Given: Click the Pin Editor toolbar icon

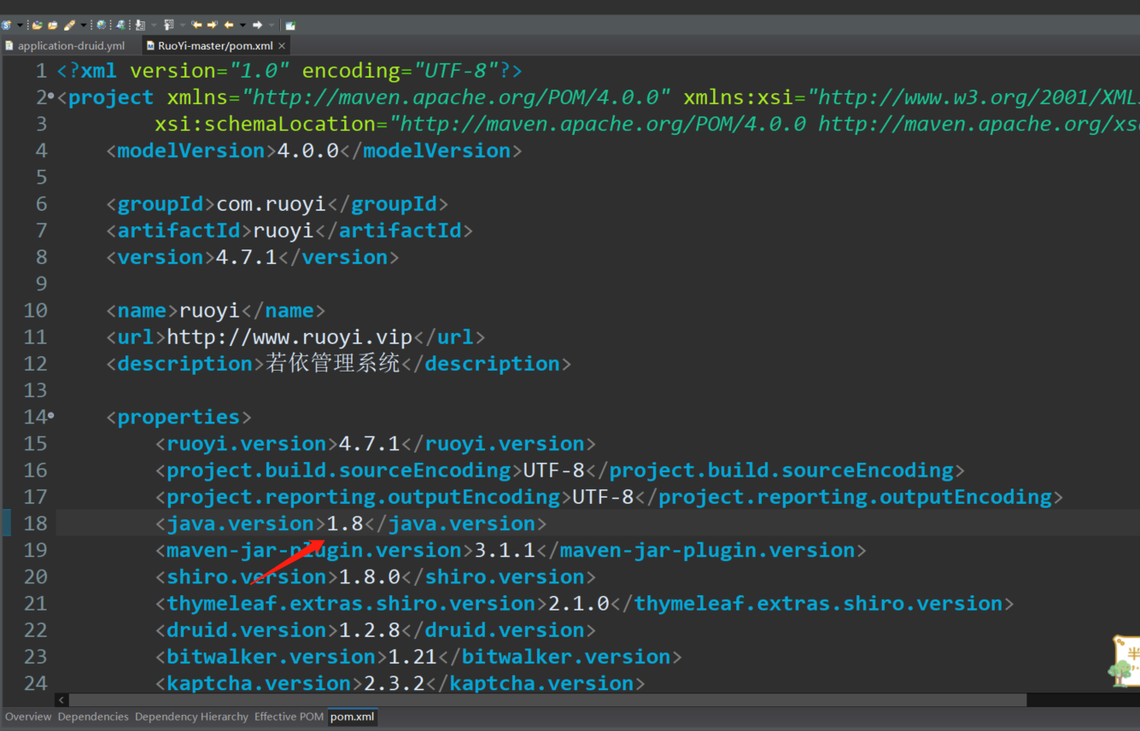Looking at the screenshot, I should (290, 26).
